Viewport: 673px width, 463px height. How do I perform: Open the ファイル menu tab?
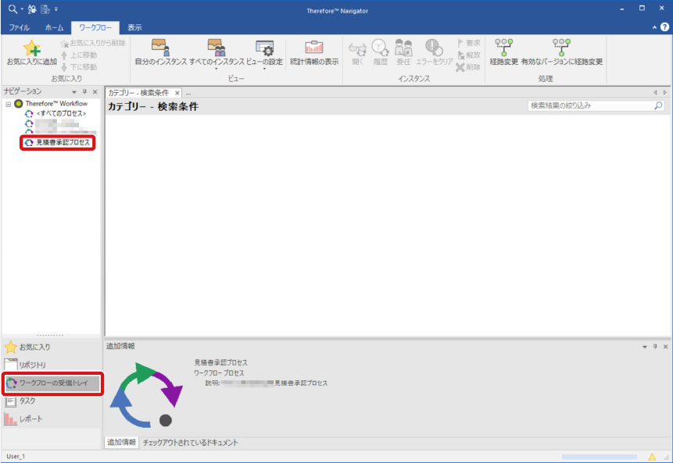point(18,27)
